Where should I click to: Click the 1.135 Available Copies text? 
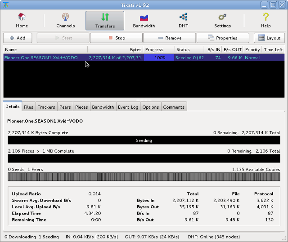tap(256, 169)
